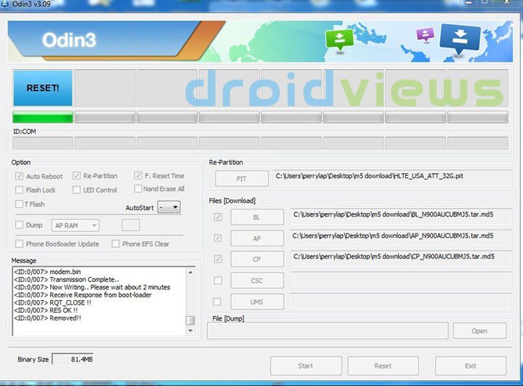Click the AP file path field
Viewport: 523px width, 386px height.
401,238
